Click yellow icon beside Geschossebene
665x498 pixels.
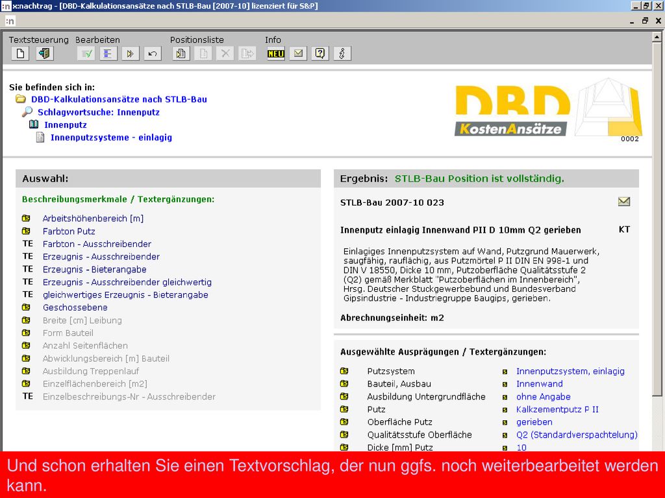click(x=26, y=307)
